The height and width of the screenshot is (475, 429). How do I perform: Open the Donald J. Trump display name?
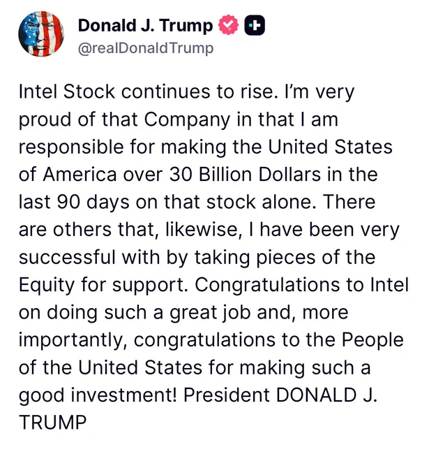[x=146, y=25]
